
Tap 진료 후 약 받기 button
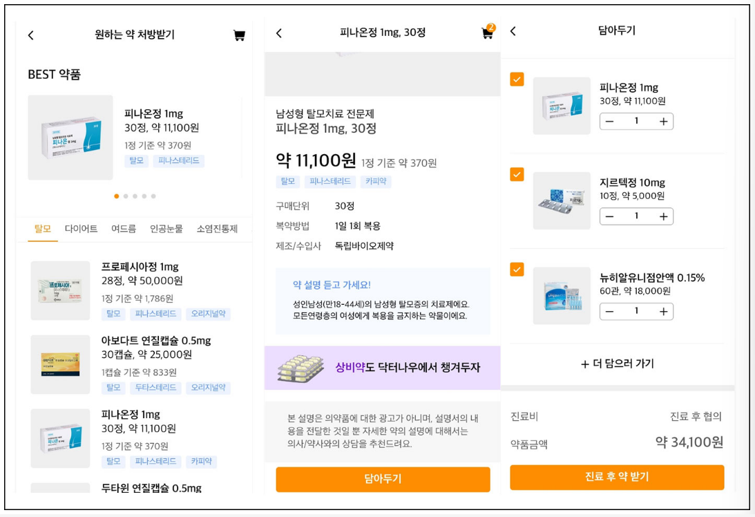617,477
